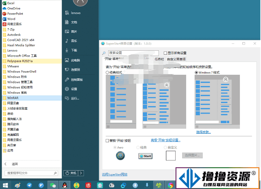Expand the VMware folder
261x189 pixels.
(32, 67)
